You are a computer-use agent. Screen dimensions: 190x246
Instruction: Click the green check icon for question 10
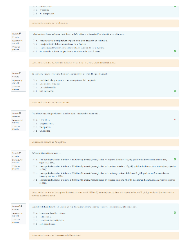(x=175, y=213)
